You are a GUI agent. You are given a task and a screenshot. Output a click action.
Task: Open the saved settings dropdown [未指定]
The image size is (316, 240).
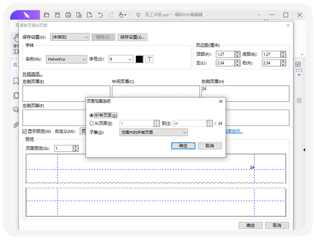pyautogui.click(x=70, y=37)
